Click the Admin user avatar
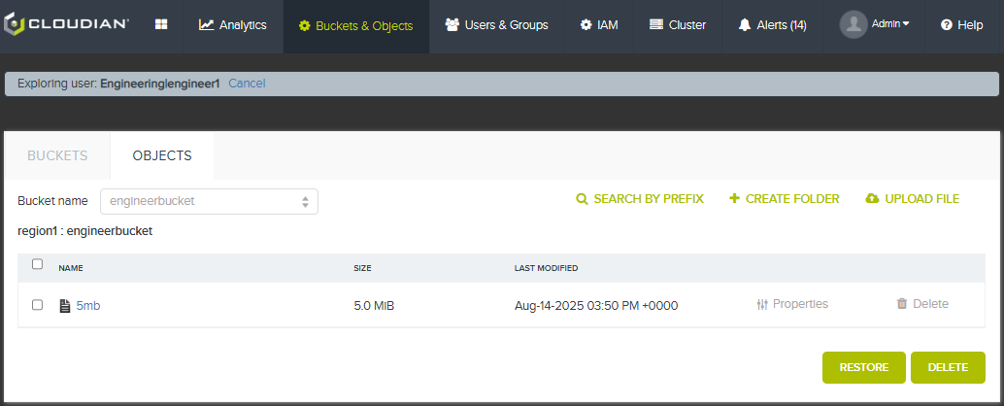This screenshot has height=406, width=1004. (853, 24)
